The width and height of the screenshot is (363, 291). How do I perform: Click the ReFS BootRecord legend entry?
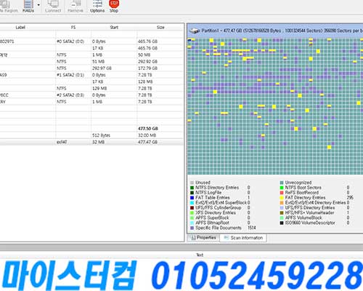click(x=302, y=193)
